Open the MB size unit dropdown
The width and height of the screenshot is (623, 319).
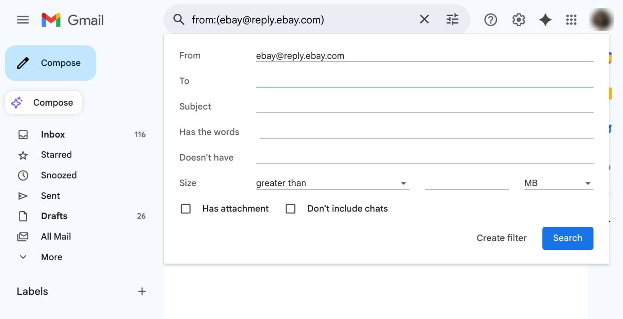coord(558,183)
